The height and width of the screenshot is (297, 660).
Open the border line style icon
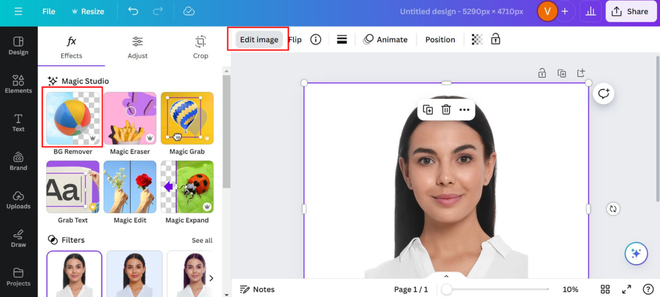[x=342, y=39]
